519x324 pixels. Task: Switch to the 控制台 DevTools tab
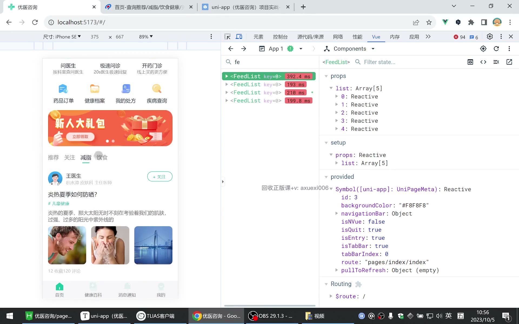point(280,37)
